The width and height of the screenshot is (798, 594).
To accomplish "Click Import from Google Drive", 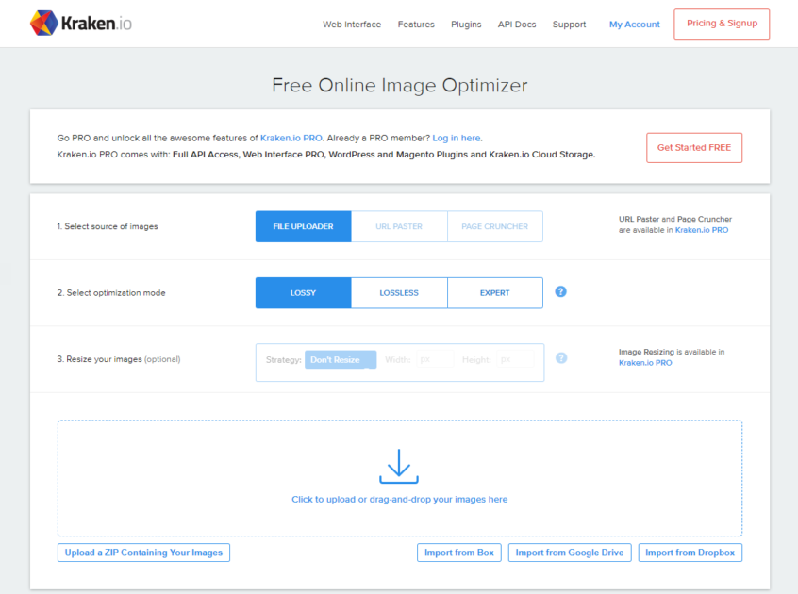I will pyautogui.click(x=570, y=553).
